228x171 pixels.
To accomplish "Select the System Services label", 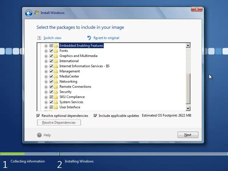I will [x=72, y=102].
